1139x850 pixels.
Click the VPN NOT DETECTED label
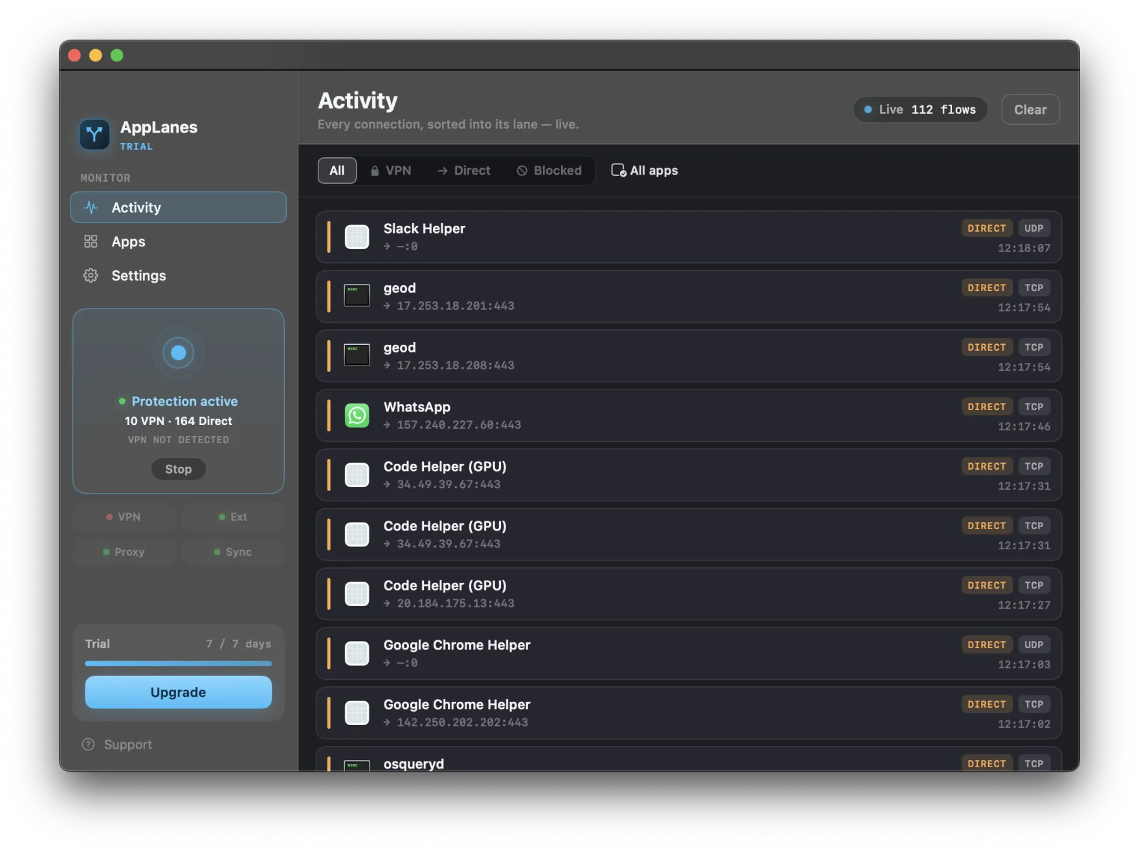pyautogui.click(x=179, y=440)
